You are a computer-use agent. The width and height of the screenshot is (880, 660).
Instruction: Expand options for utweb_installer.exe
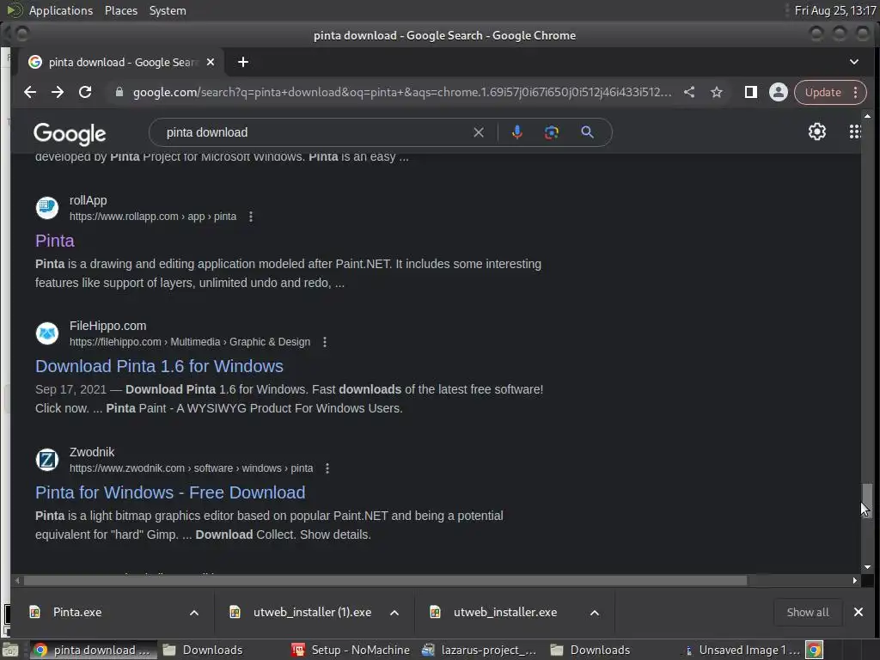pyautogui.click(x=595, y=613)
